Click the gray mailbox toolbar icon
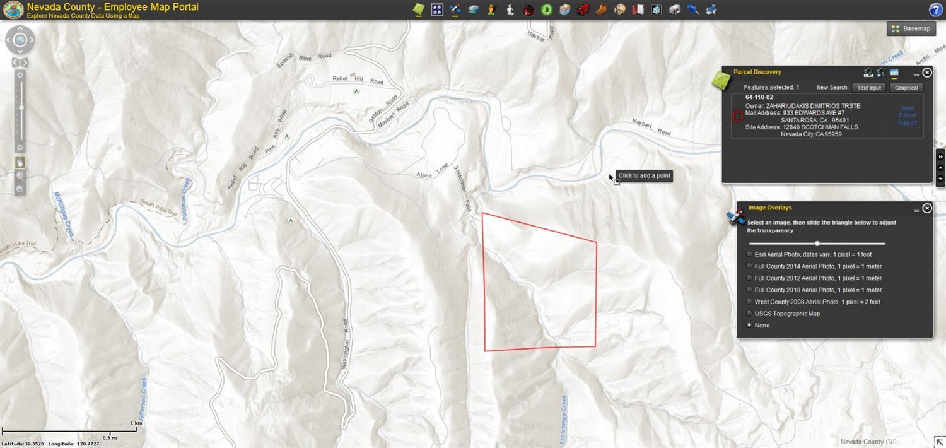Viewport: 946px width, 448px height. (x=675, y=9)
